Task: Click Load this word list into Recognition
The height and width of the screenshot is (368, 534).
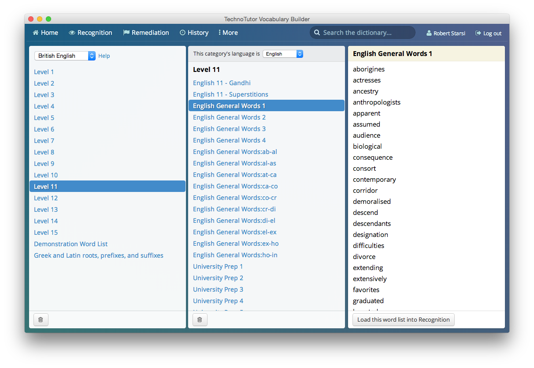Action: click(x=403, y=319)
